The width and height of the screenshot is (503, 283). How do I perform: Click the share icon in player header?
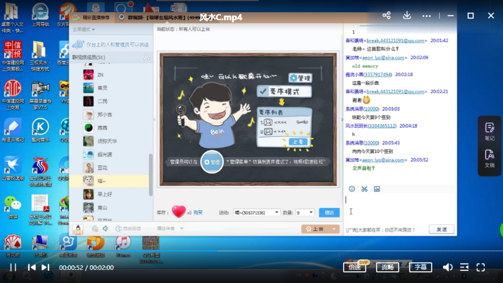[386, 15]
